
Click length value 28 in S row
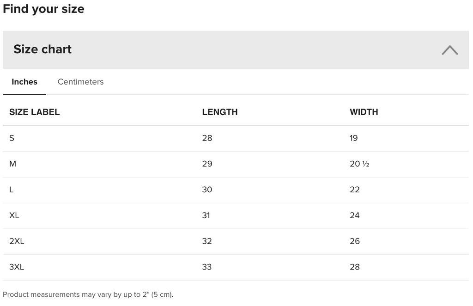[x=207, y=138]
